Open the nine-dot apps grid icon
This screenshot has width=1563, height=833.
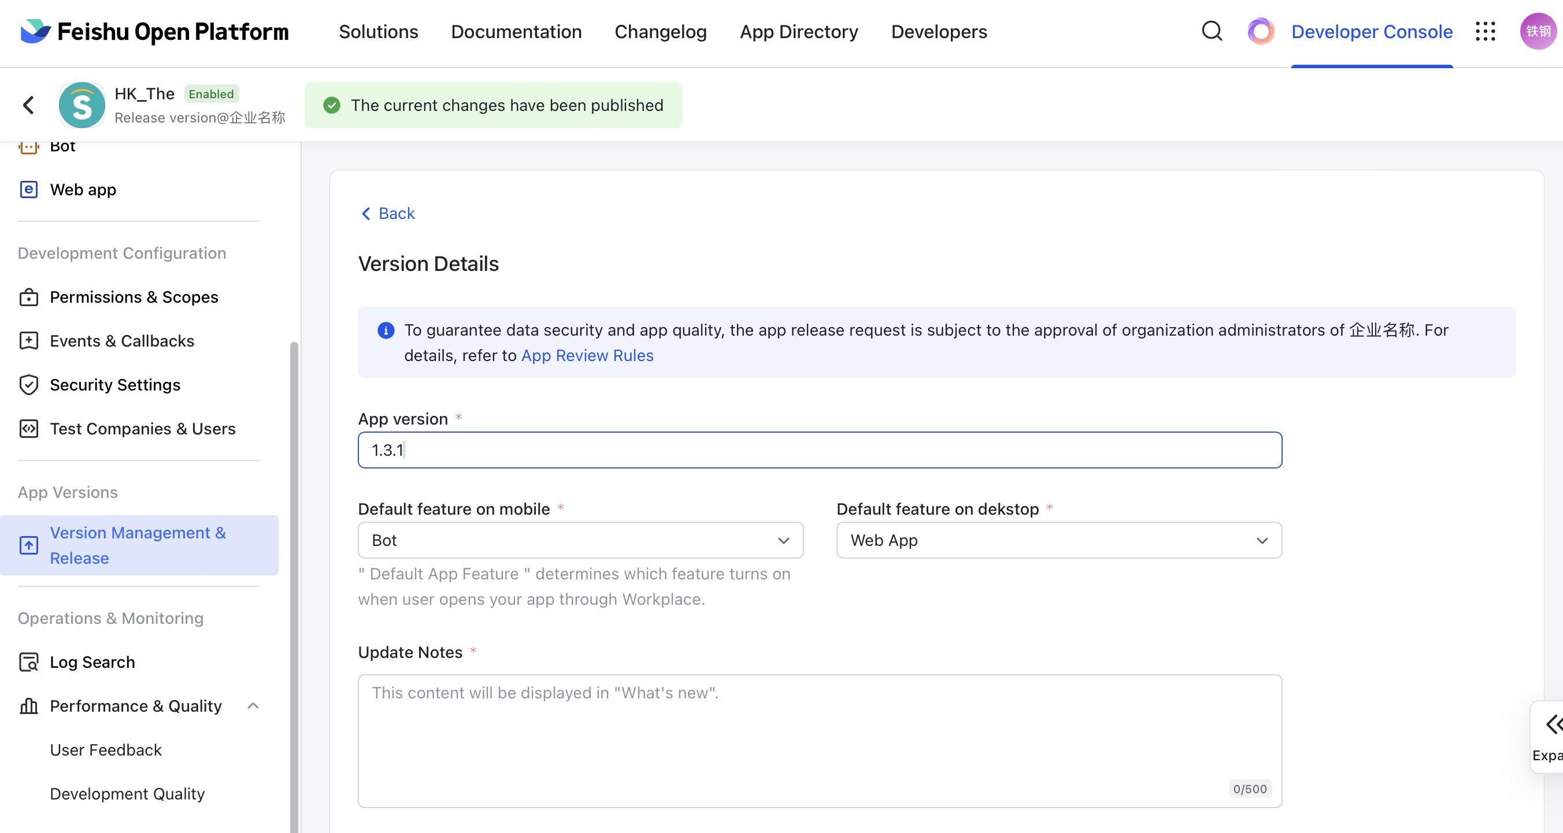(x=1486, y=32)
